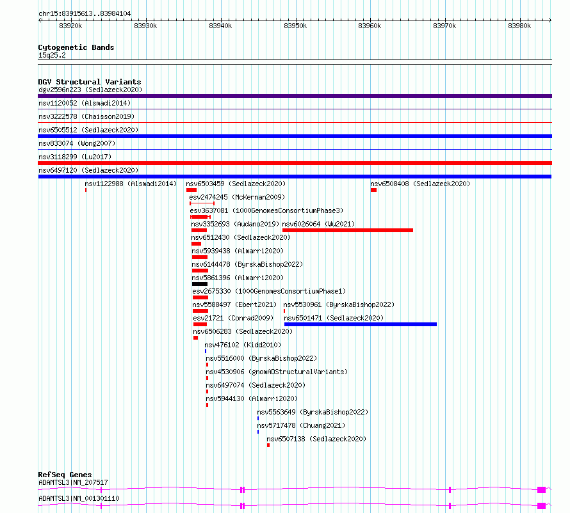570x513 pixels.
Task: Click the dgv2596n223 (Sedlazeck2020) variant label
Action: [90, 90]
